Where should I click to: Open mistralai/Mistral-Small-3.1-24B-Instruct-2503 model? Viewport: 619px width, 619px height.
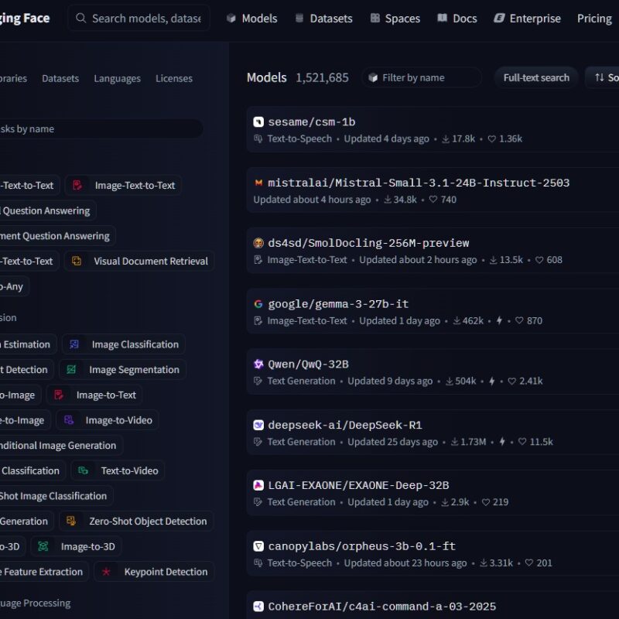click(419, 183)
